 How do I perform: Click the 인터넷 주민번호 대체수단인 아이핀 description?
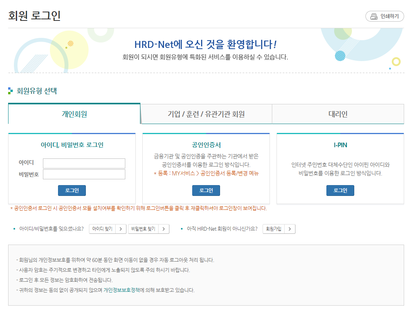tap(340, 169)
